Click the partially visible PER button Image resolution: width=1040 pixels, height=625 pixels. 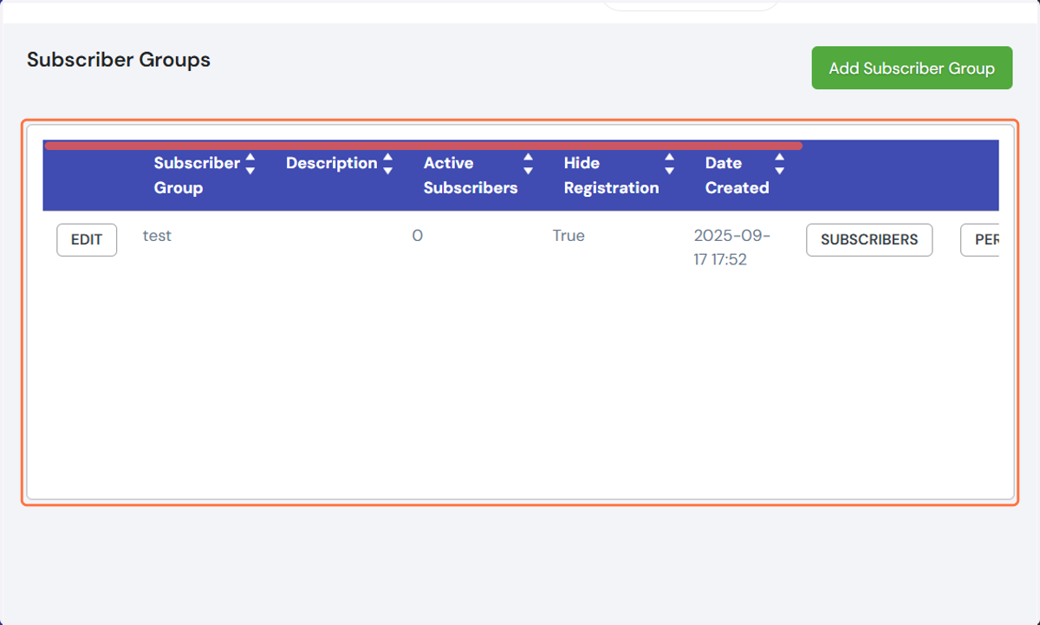[980, 240]
